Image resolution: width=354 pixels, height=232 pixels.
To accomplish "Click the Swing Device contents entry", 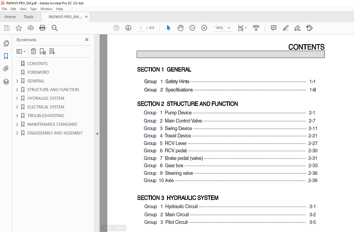I will pos(230,128).
